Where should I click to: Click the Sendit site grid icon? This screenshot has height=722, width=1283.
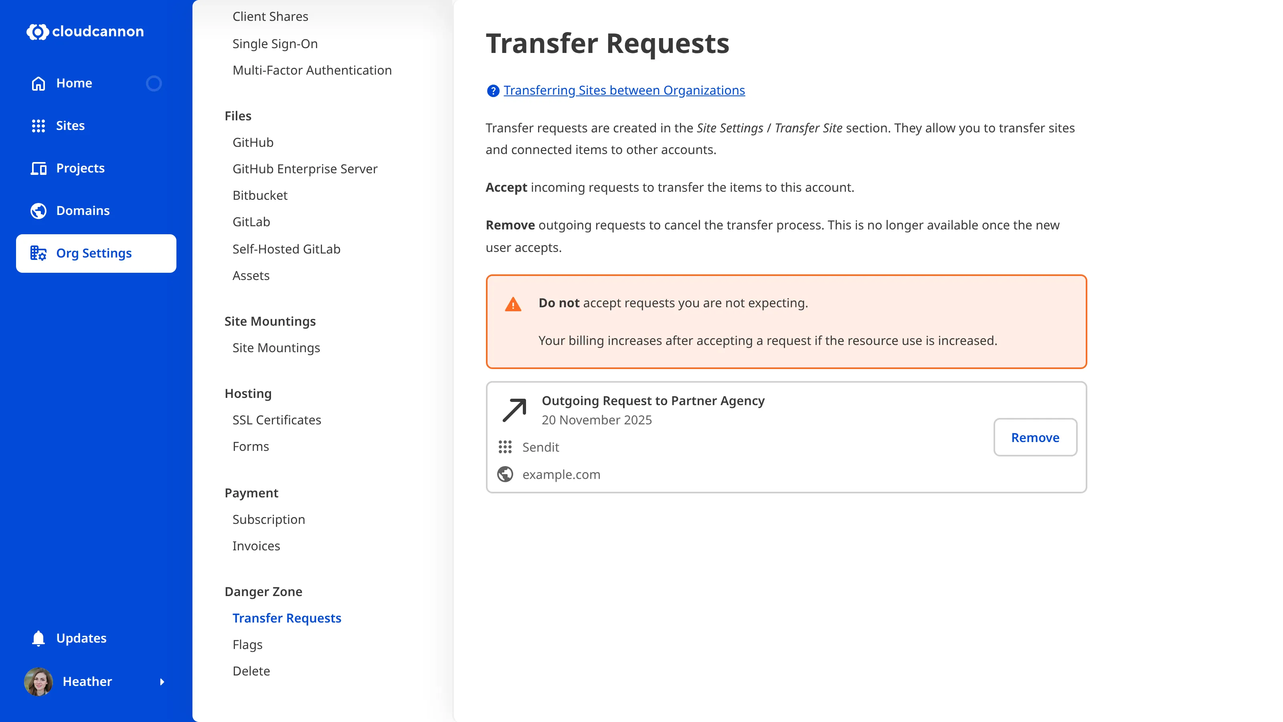(505, 447)
